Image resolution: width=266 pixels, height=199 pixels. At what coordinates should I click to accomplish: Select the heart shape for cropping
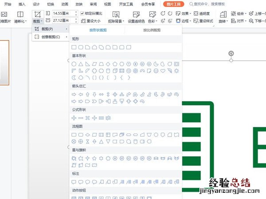(x=163, y=71)
